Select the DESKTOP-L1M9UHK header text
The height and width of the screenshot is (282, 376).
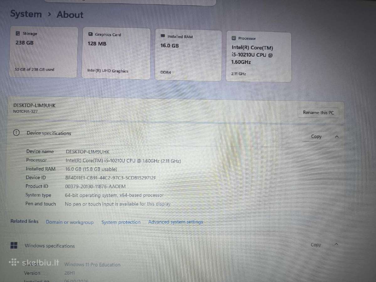[x=34, y=105]
